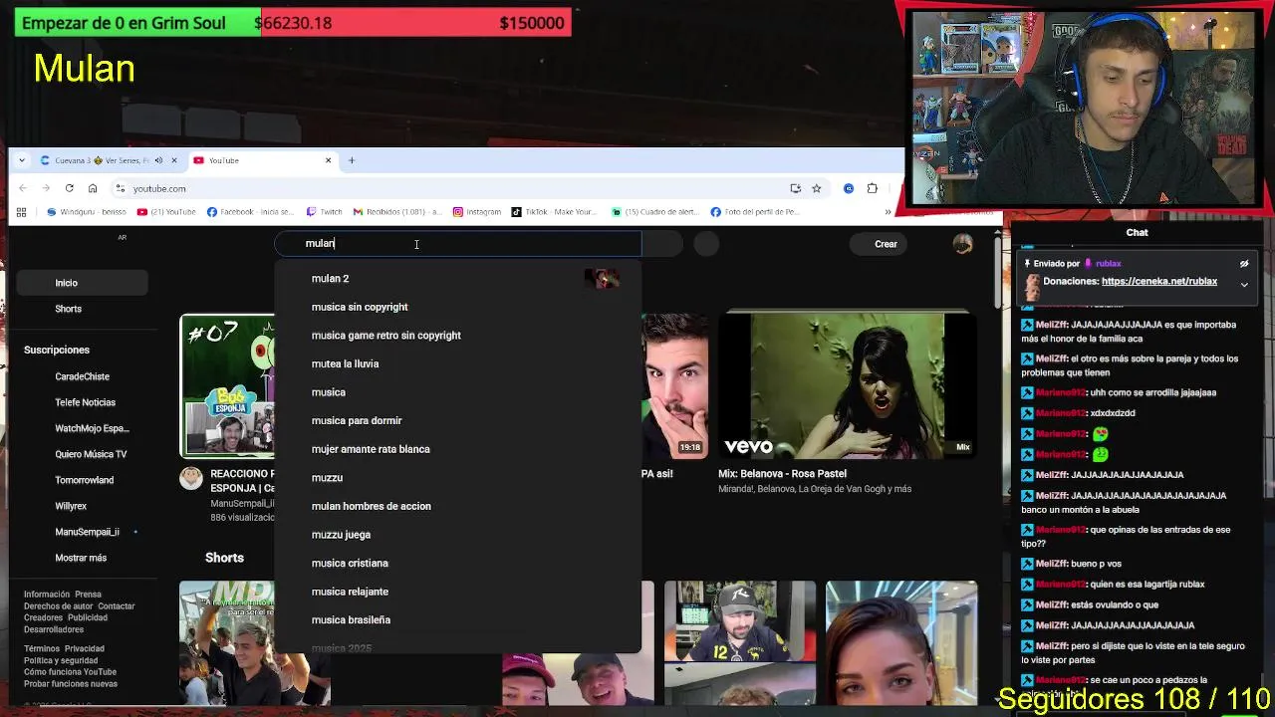Hide the pinned chat message
Screen dimensions: 1275x717
pos(1244,264)
